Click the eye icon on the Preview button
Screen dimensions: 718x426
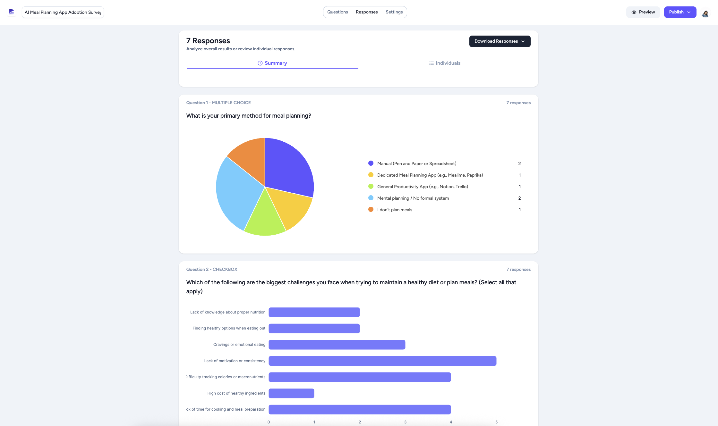634,12
